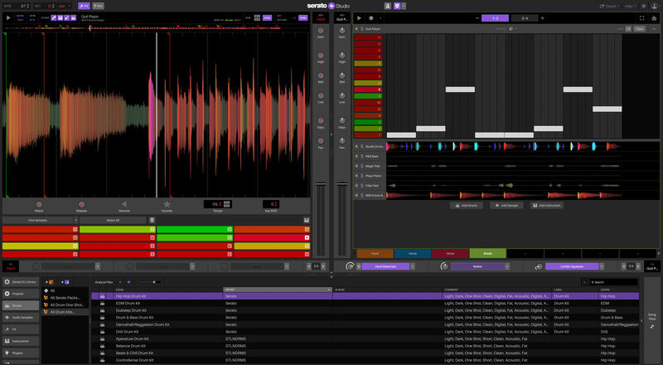Screen dimensions: 663x365
Task: Select the EDM Drum Kit row
Action: point(365,303)
